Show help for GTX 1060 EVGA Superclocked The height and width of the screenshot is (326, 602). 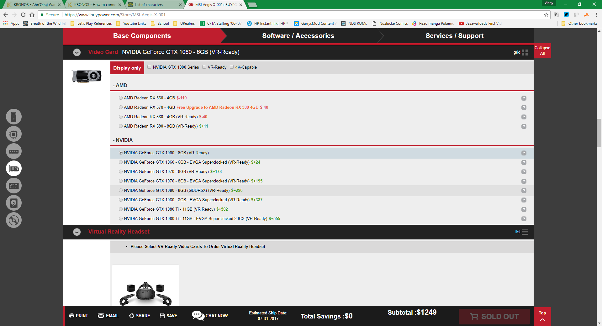[x=524, y=162]
